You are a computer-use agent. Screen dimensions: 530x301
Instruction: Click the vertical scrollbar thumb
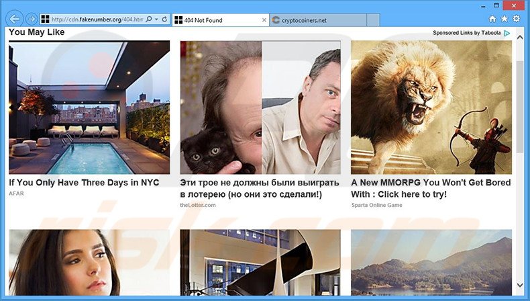[520, 107]
